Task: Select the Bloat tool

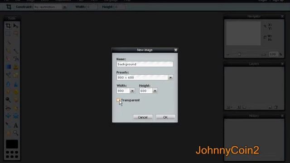Action: pos(8,116)
